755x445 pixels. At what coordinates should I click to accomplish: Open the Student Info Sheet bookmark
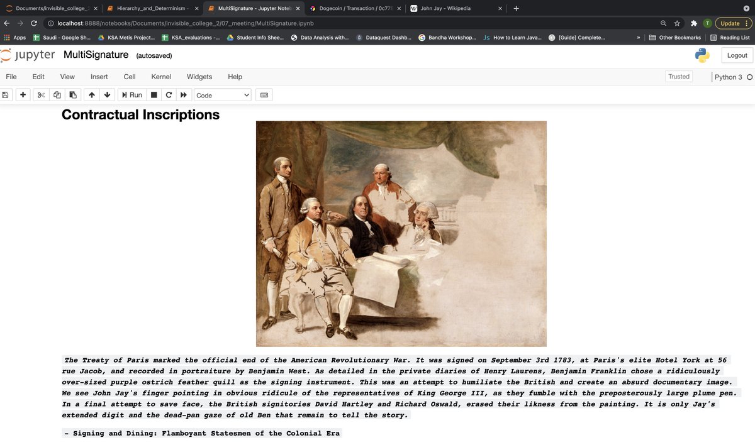(255, 38)
